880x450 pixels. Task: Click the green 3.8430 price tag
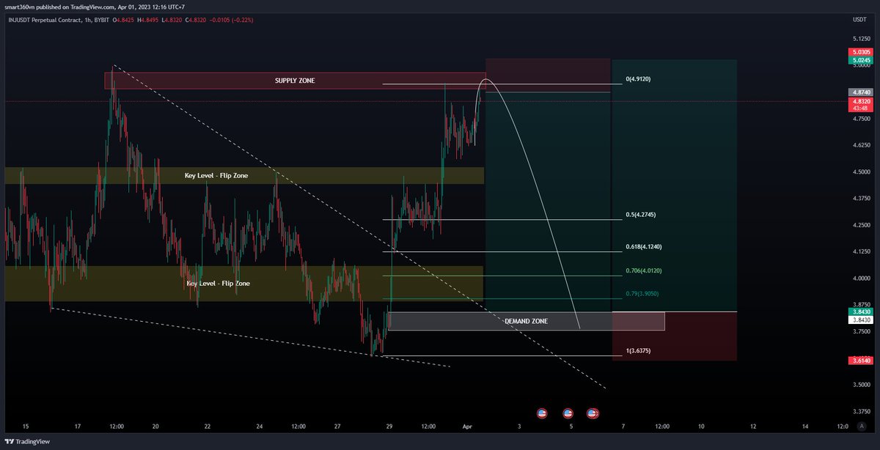860,311
